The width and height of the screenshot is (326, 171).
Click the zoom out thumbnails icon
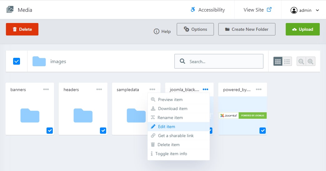click(301, 62)
